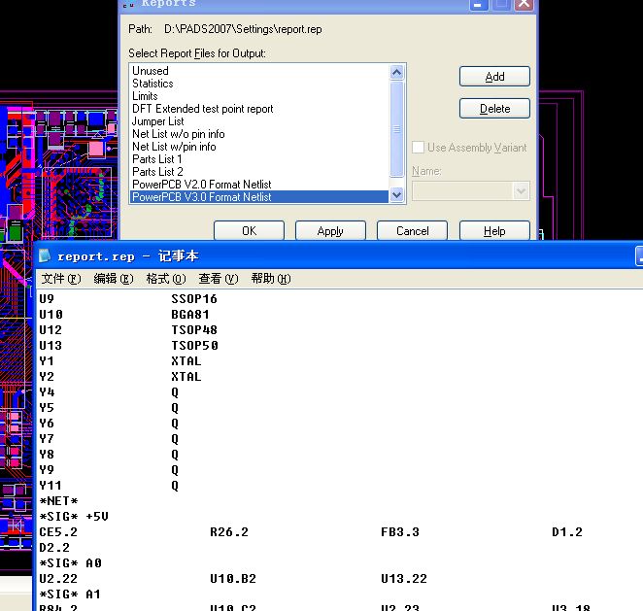
Task: Click the Notepad icon in report.rep title bar
Action: tap(45, 255)
